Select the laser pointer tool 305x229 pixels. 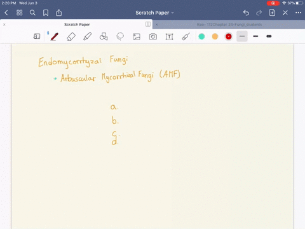186,36
